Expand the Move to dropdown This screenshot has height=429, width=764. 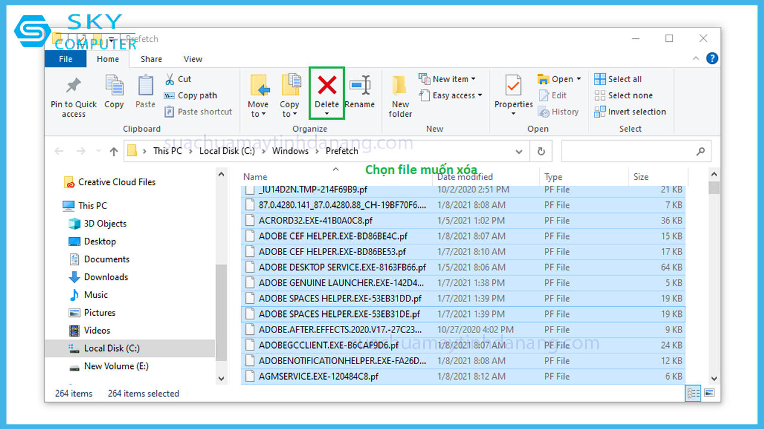click(258, 110)
